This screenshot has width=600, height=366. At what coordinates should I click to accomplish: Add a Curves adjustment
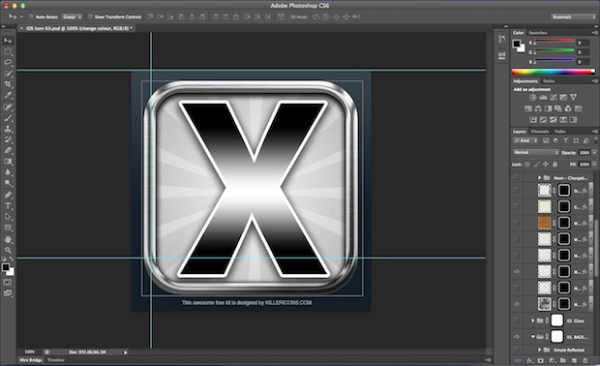(x=553, y=97)
